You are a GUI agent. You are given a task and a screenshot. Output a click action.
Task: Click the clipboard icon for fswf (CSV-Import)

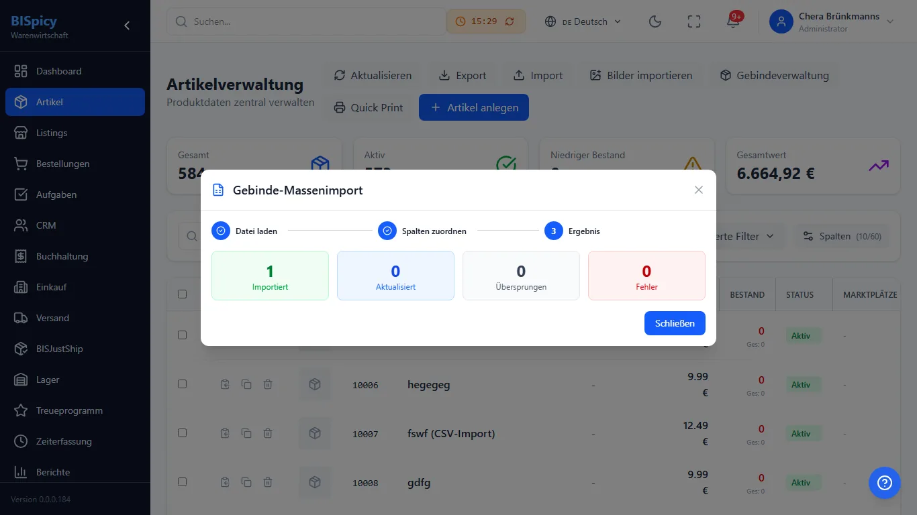click(225, 433)
